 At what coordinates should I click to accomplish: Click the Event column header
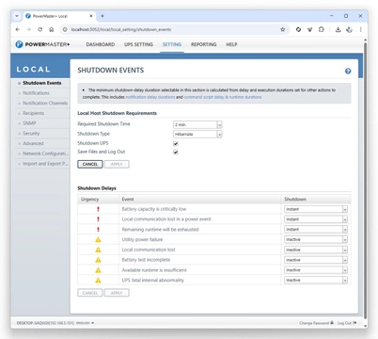[128, 200]
